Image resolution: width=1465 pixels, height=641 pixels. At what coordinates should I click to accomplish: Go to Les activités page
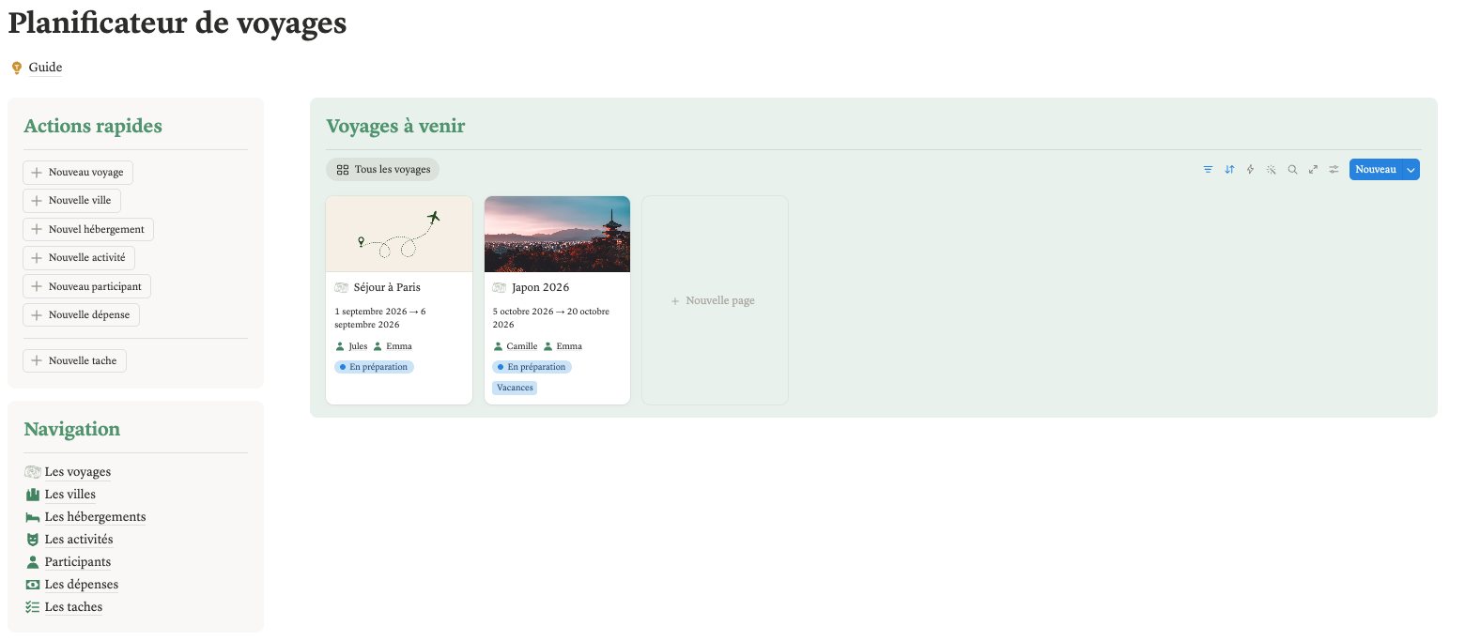click(x=79, y=540)
